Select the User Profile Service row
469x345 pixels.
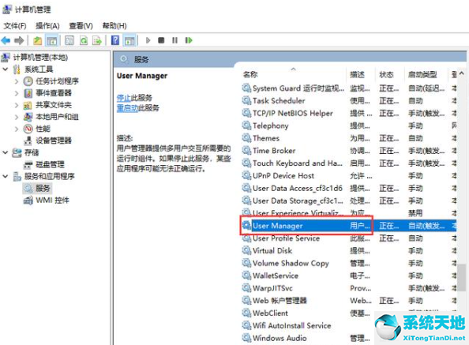pyautogui.click(x=349, y=238)
